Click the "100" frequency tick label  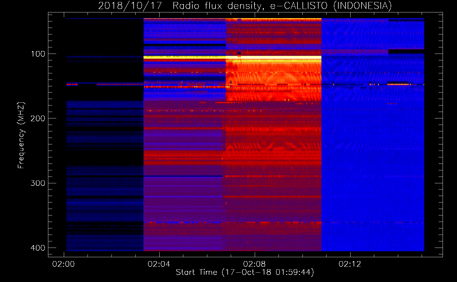tap(38, 54)
